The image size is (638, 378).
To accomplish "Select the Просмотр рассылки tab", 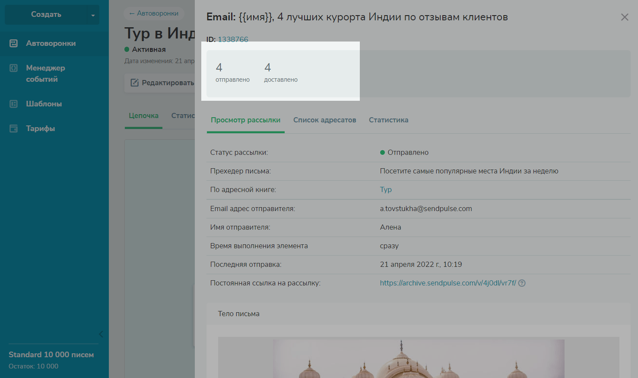I will [x=245, y=120].
